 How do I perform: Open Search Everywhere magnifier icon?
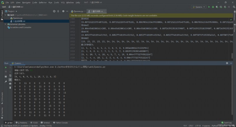234,7
